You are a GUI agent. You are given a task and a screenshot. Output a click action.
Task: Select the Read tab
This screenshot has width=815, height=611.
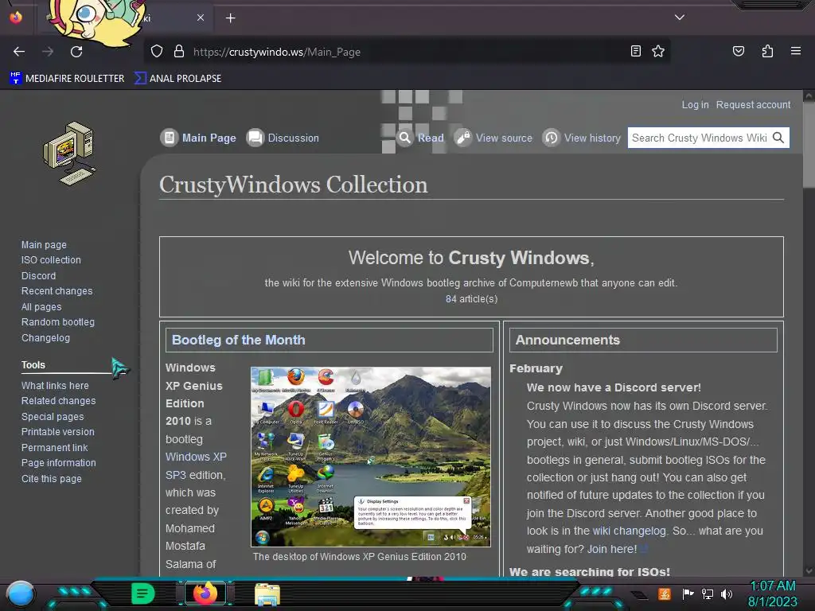click(x=420, y=138)
